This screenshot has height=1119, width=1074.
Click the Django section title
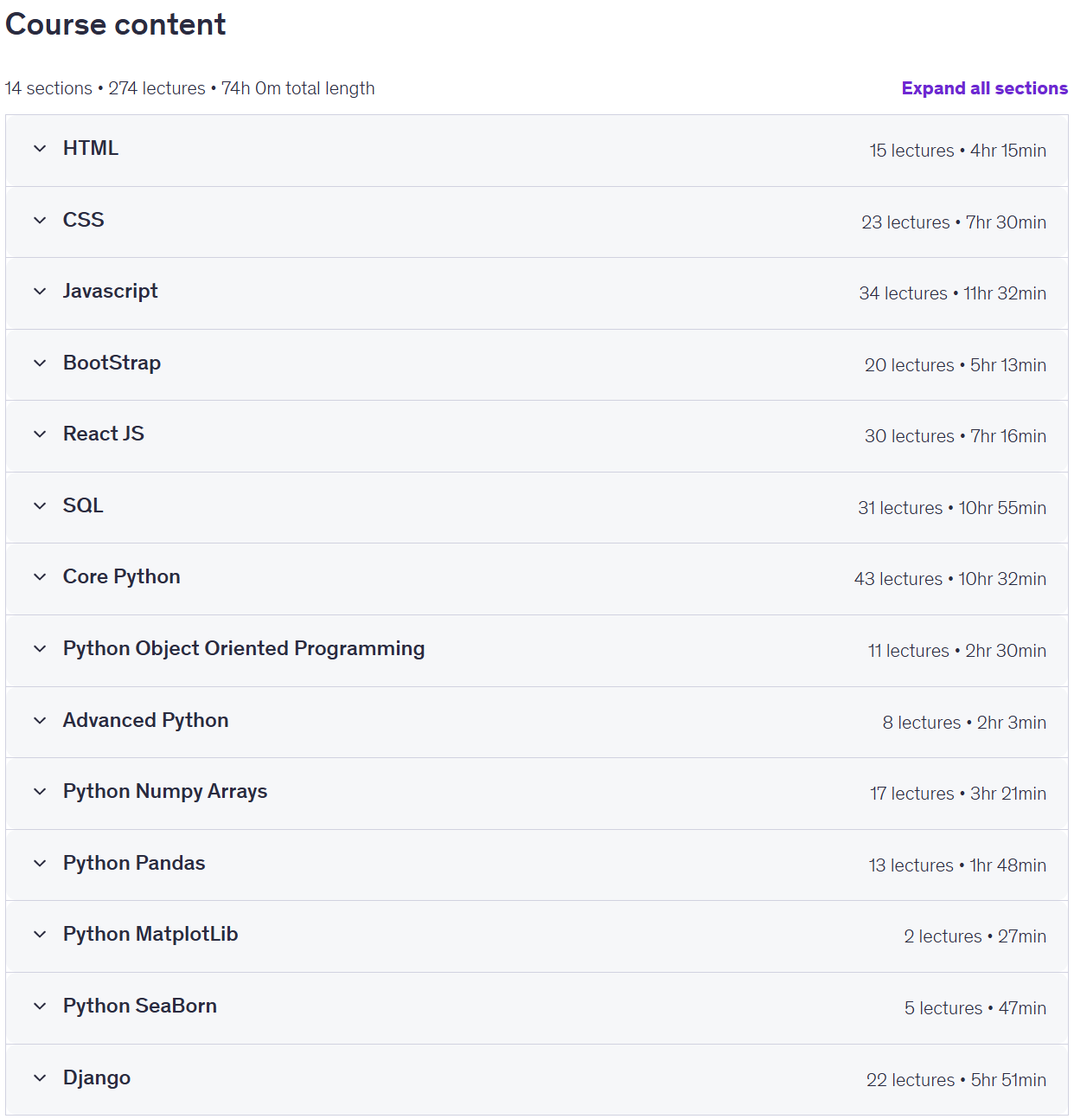coord(97,1077)
